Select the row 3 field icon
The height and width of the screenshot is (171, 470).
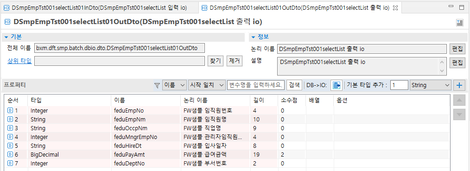(10, 128)
